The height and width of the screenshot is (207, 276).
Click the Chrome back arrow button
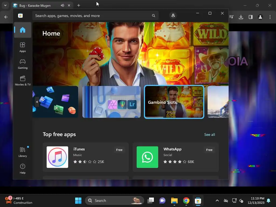(6, 17)
